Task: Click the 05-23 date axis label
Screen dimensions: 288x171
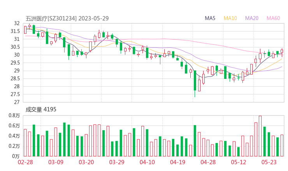Action: pyautogui.click(x=269, y=162)
